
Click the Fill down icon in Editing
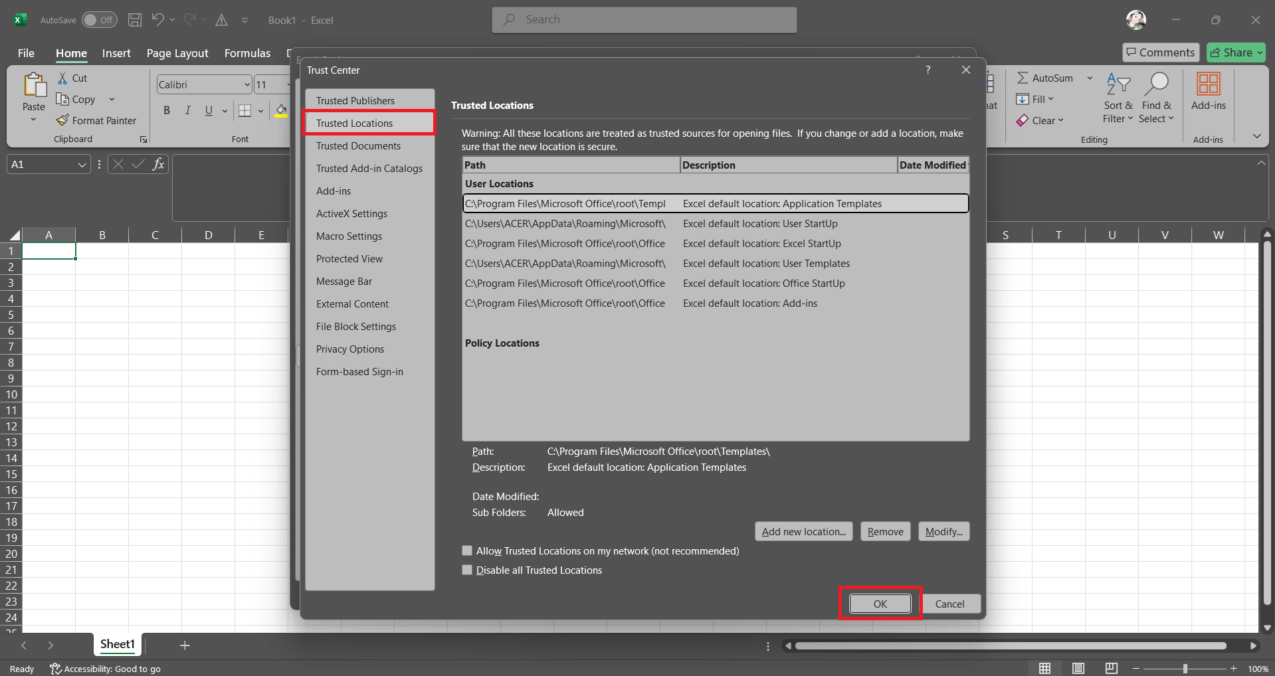click(1023, 100)
